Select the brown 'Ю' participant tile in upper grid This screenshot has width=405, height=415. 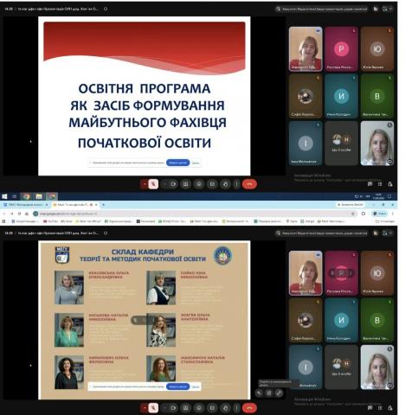pyautogui.click(x=377, y=48)
